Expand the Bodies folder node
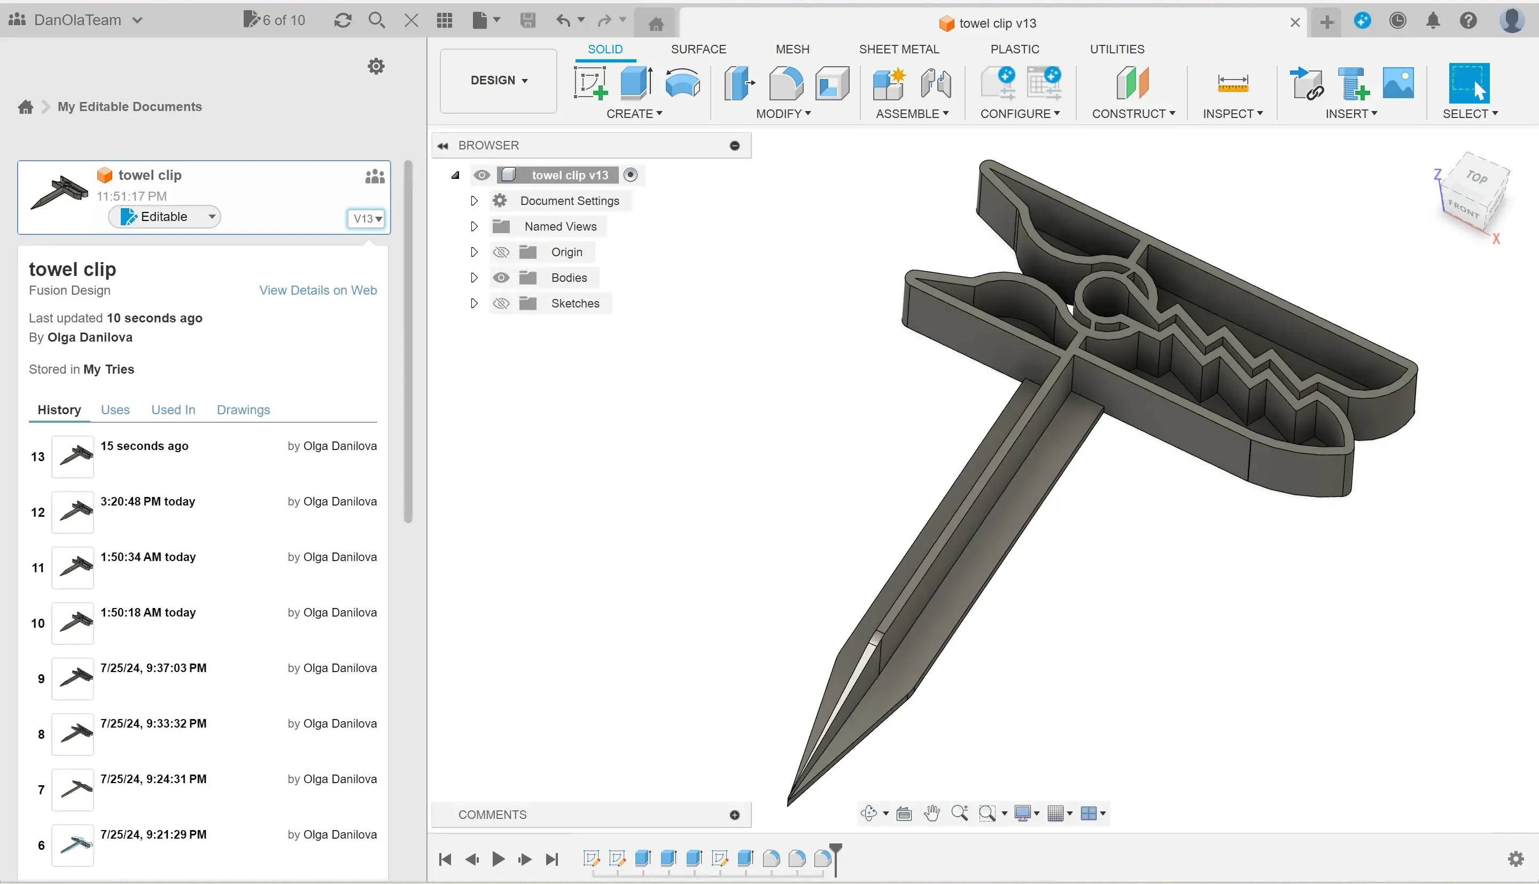 click(x=474, y=278)
